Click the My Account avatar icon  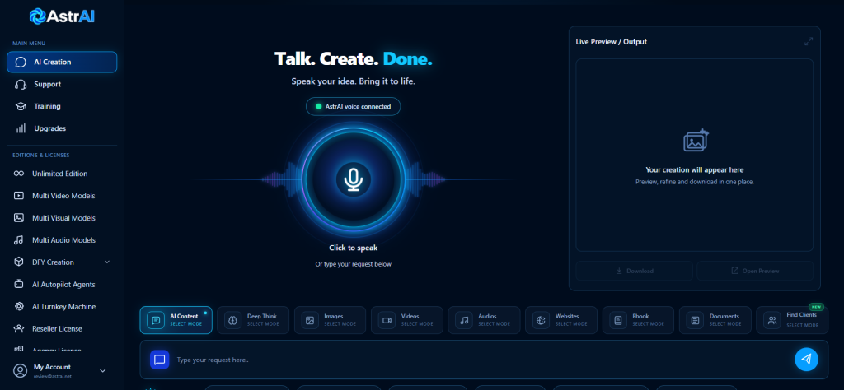[x=20, y=370]
